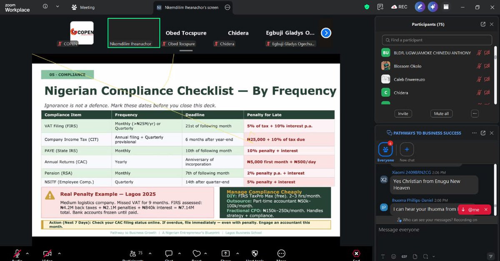
Task: Open Participants list in bottom toolbar
Action: pos(133,254)
